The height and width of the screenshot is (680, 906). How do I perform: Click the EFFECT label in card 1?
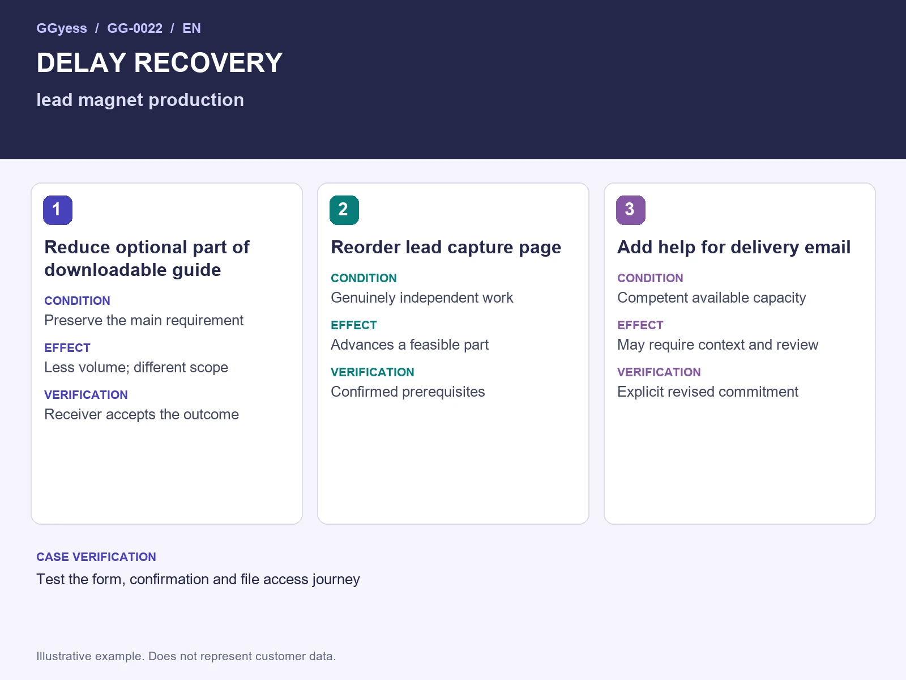pos(67,348)
